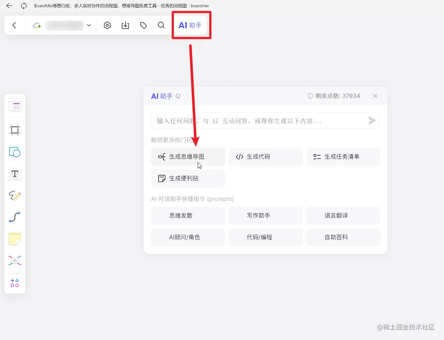Focus the AI question input field

265,121
